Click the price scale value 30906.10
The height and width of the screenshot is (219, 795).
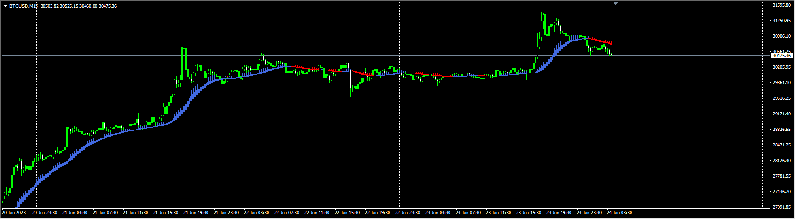[x=782, y=36]
